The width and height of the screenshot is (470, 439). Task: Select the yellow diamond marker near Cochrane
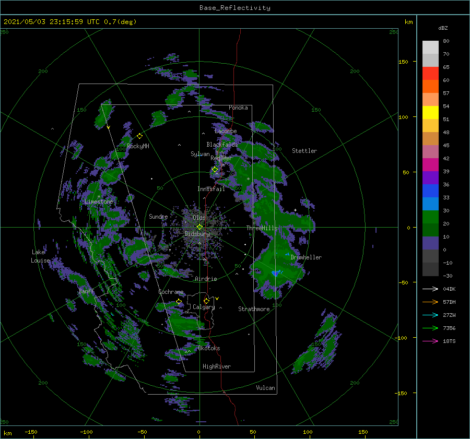[179, 302]
